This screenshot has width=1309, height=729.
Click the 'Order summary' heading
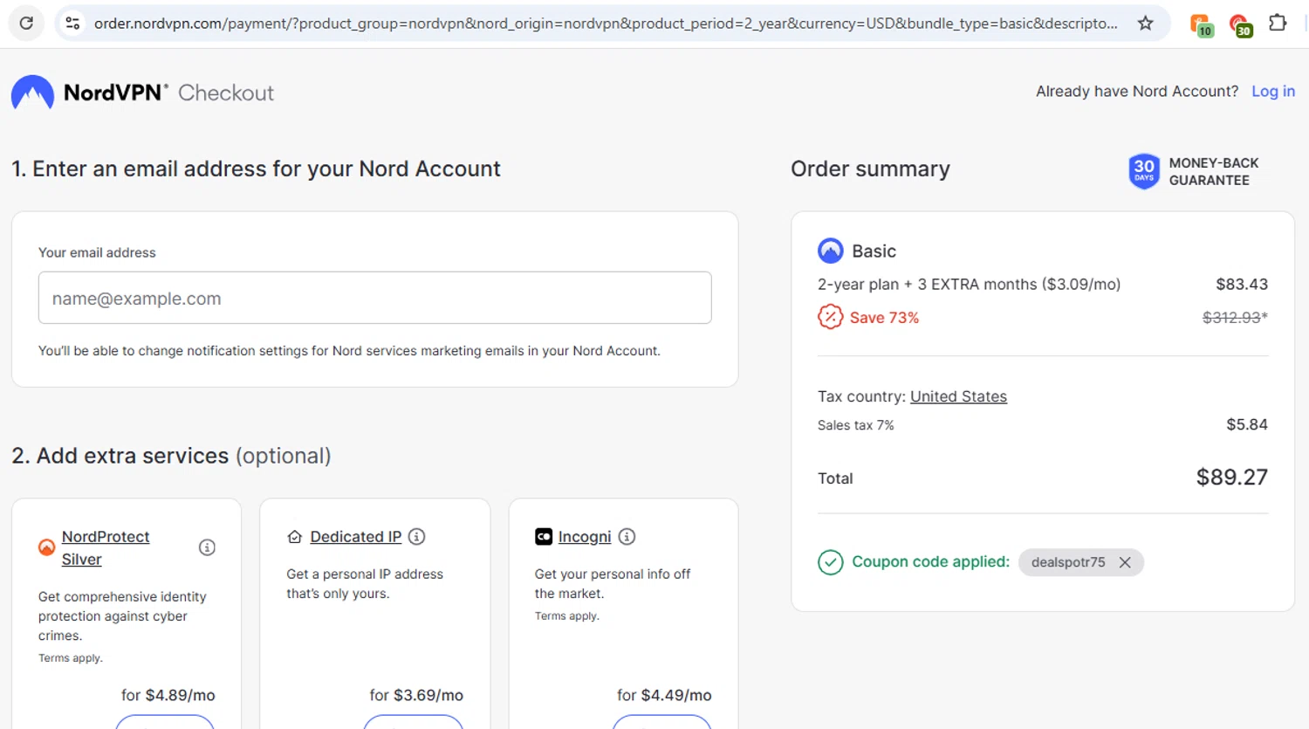[x=870, y=168]
